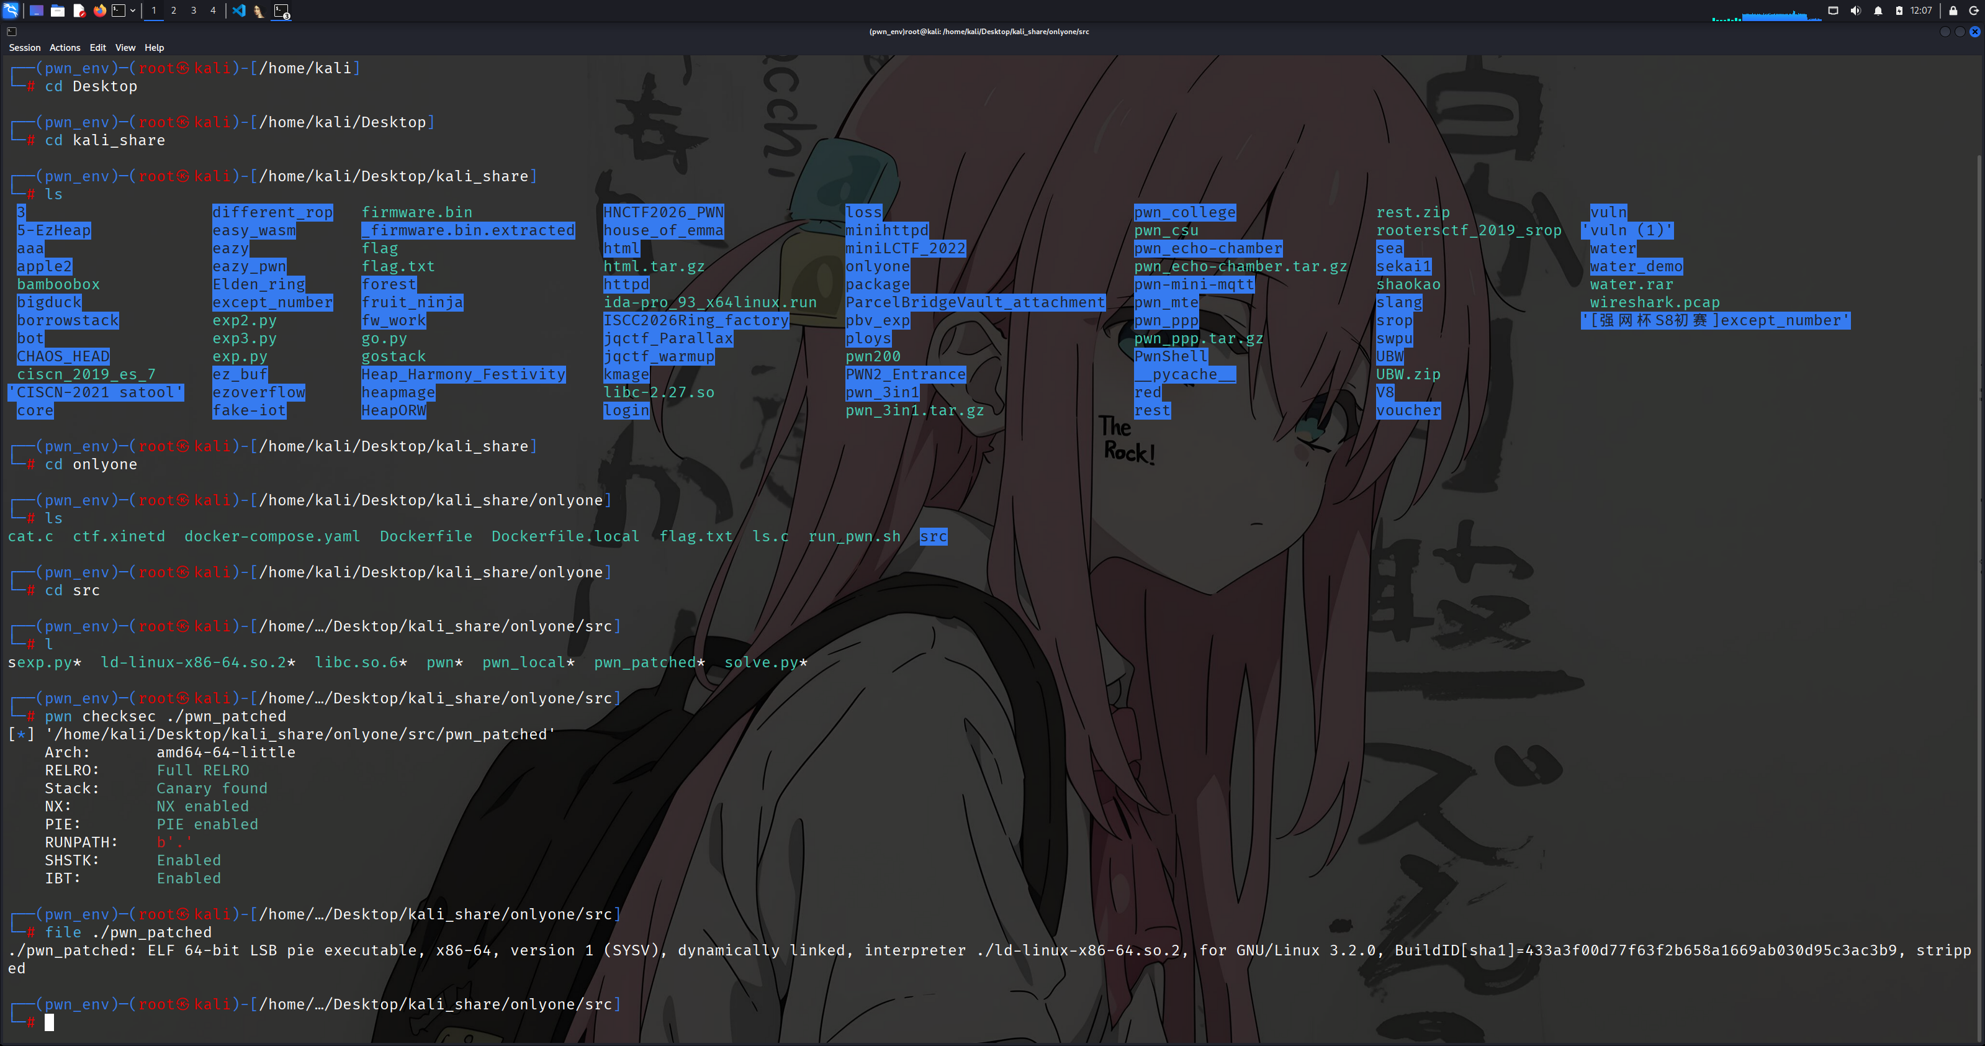Open the text editor launcher icon
This screenshot has width=1985, height=1046.
pos(79,11)
